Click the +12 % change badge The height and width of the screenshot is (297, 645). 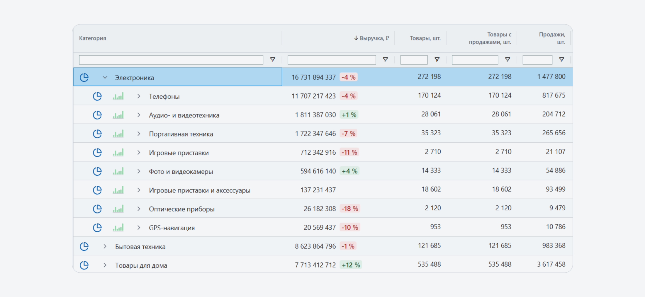(351, 265)
